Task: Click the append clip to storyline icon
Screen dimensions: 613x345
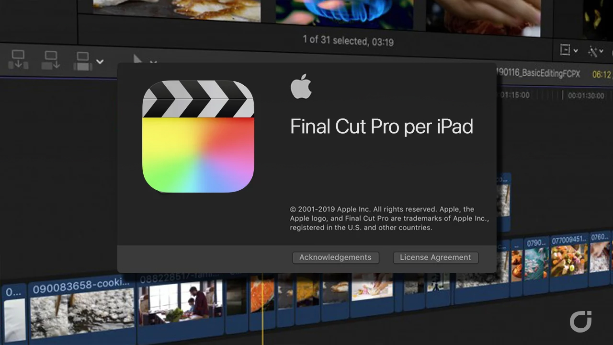Action: tap(83, 61)
